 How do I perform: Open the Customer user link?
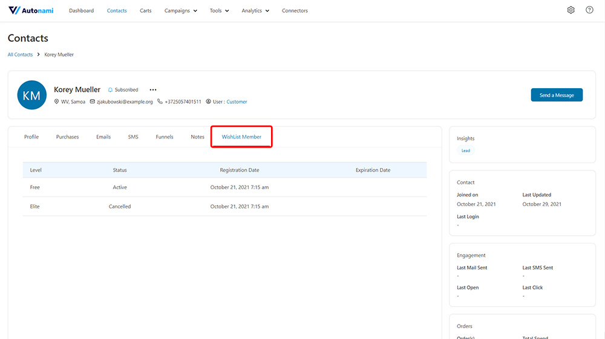(237, 102)
